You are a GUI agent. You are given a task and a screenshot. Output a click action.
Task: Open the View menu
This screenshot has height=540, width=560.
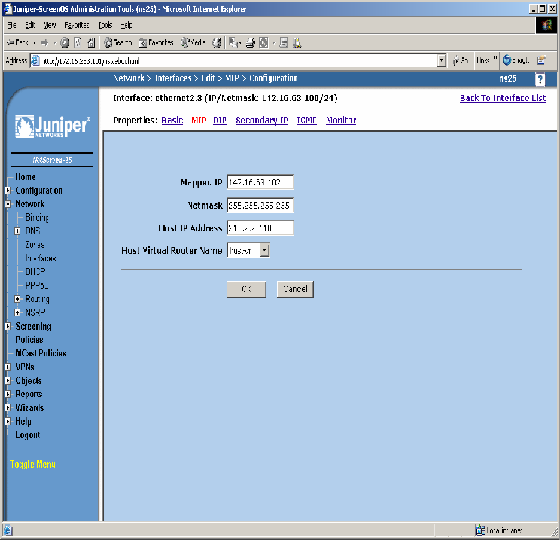50,25
